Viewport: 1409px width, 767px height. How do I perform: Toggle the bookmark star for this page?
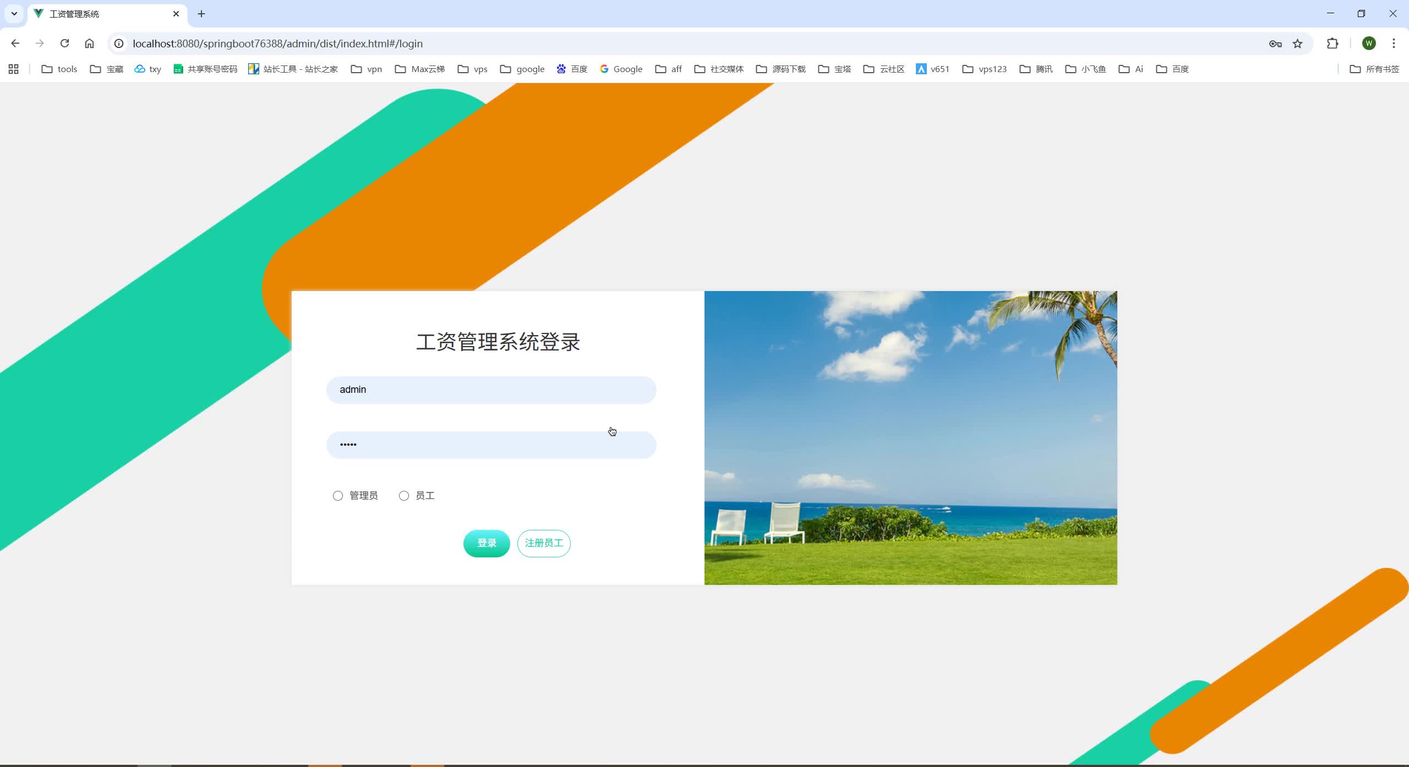[1297, 43]
